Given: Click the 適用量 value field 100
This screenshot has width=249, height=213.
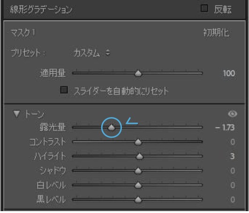Looking at the screenshot, I should click(229, 73).
